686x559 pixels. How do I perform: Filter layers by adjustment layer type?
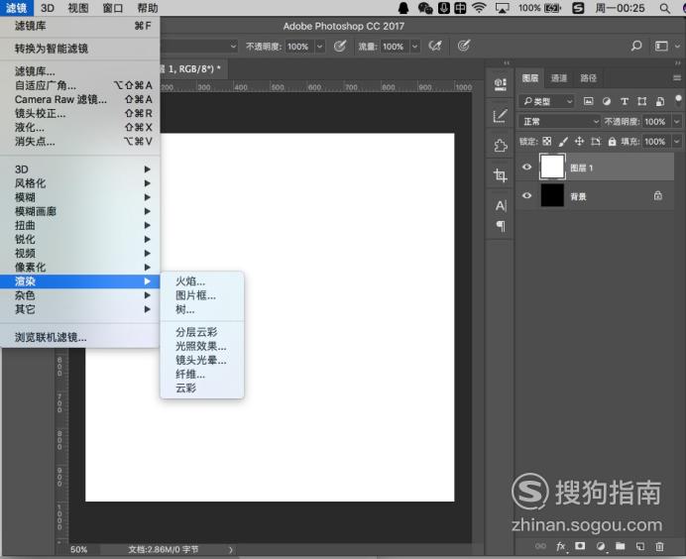tap(607, 101)
